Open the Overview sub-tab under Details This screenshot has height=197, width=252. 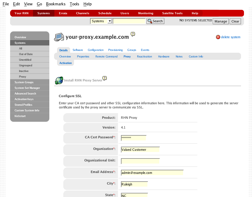pyautogui.click(x=65, y=57)
